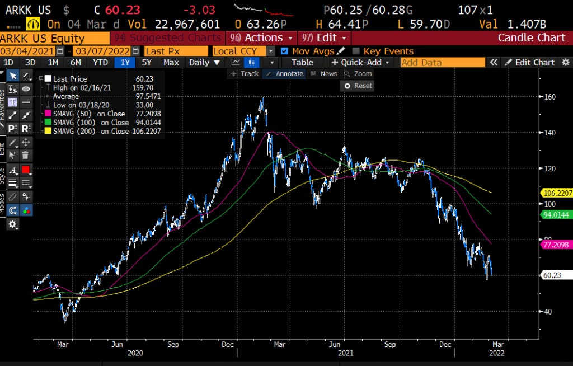Select the line segment tool

point(13,115)
